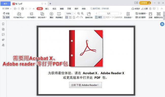Collapse the ribbon with chevron up

point(162,9)
